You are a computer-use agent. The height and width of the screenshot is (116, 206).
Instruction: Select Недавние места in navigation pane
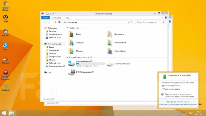54,34
